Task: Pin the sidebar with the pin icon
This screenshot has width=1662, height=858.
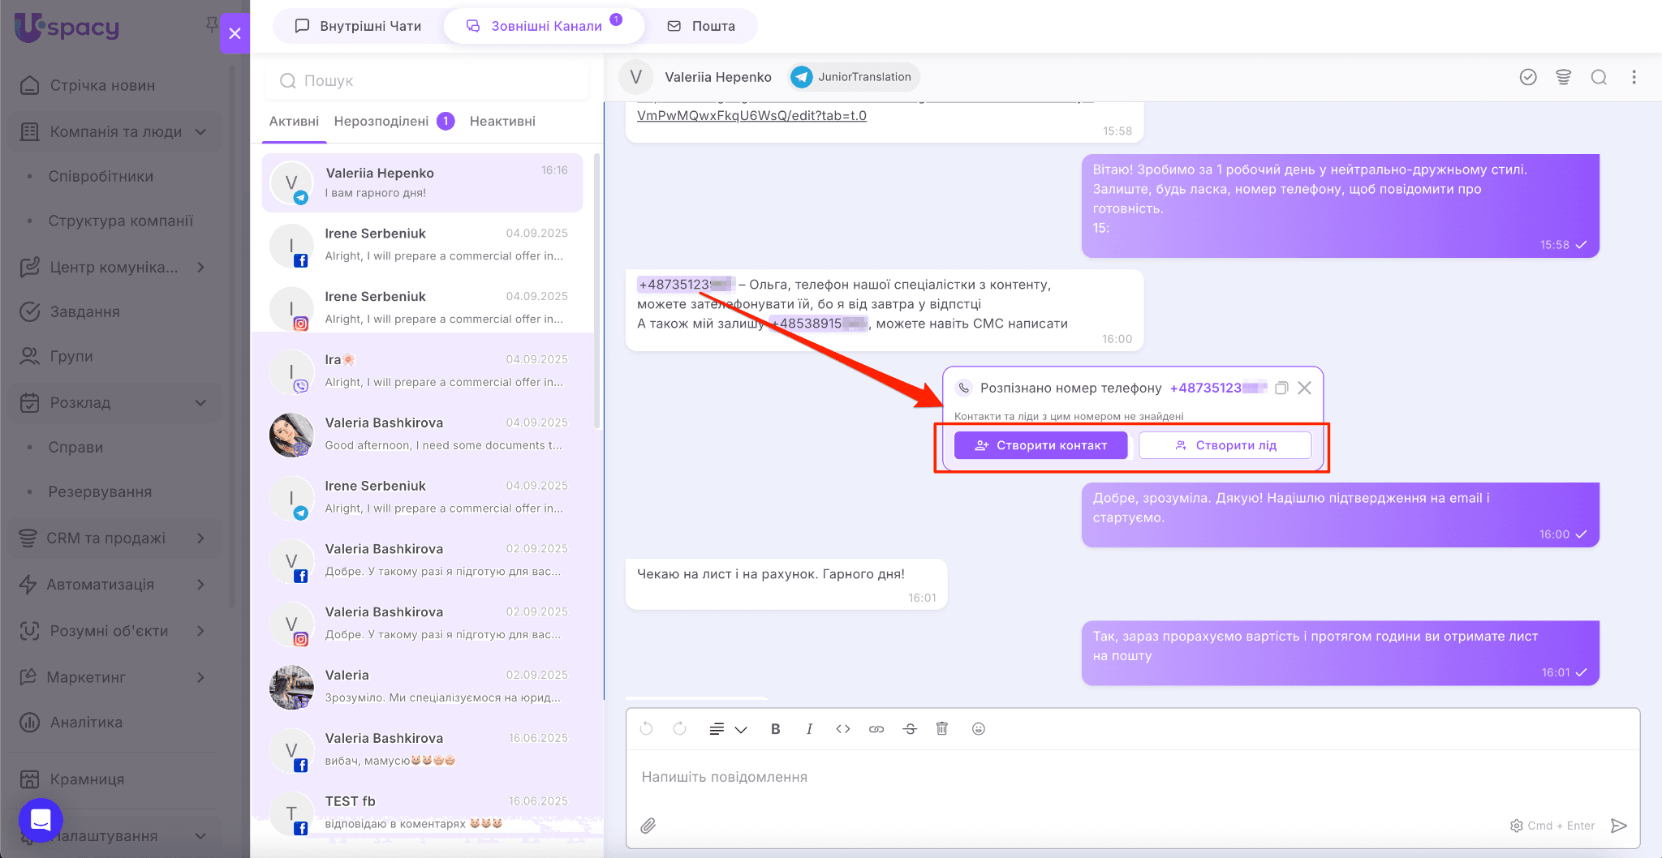Action: [211, 25]
